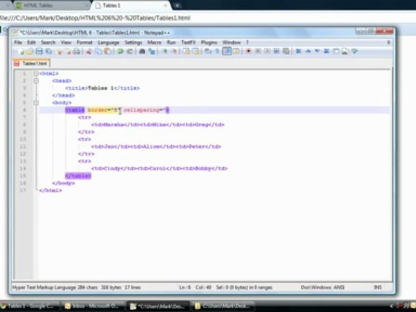Screen dimensions: 416x312
Task: Open the Plugins menu
Action: (x=209, y=42)
